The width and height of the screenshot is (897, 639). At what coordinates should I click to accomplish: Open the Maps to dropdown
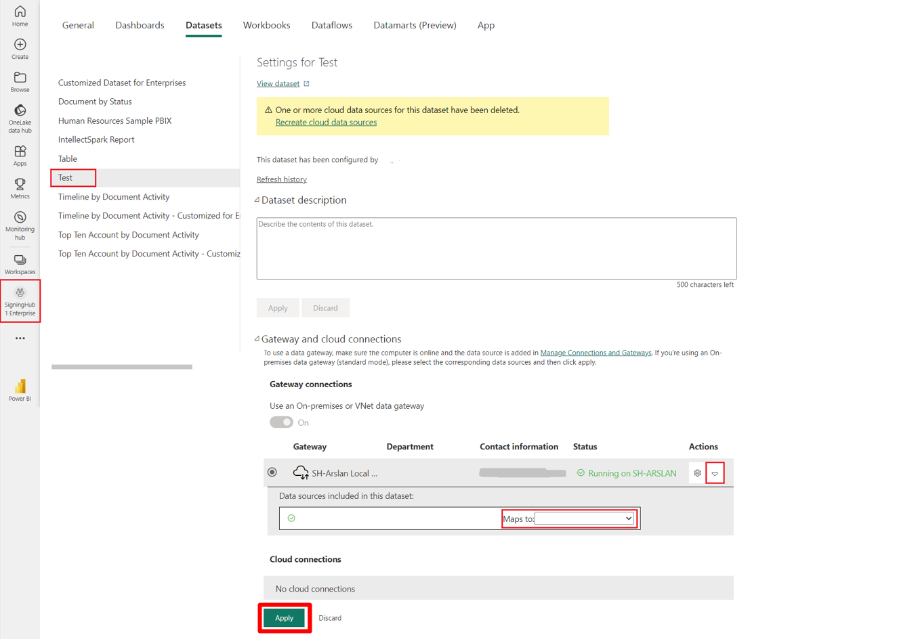pos(584,519)
